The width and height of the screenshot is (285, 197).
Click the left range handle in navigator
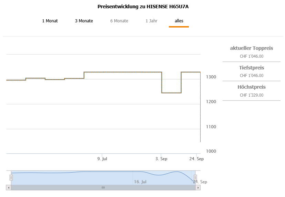click(x=11, y=177)
